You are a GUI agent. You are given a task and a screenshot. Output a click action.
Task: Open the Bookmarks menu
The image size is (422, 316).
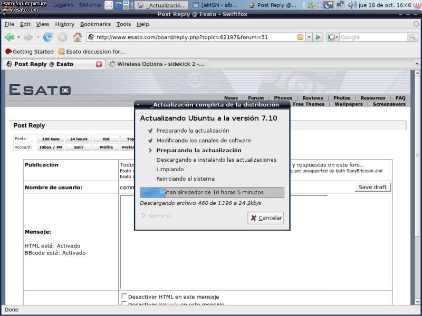pyautogui.click(x=95, y=24)
